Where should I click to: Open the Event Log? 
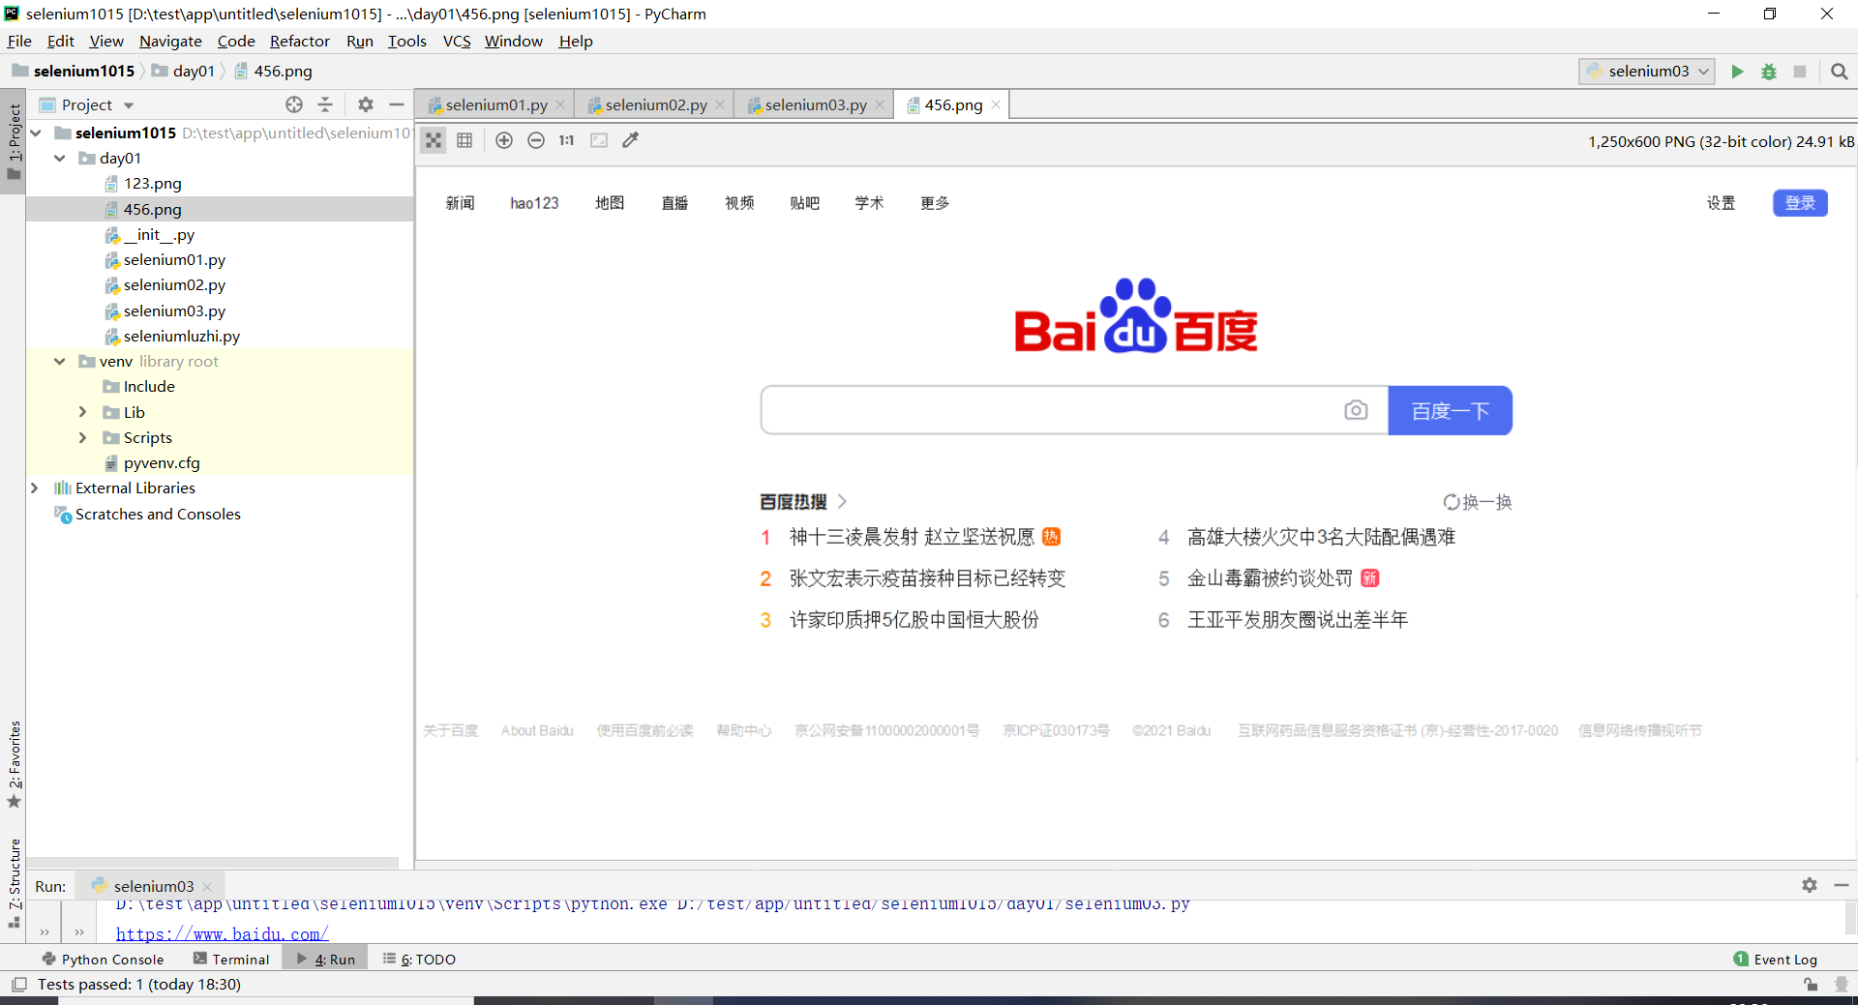pos(1776,960)
